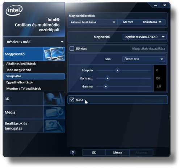The image size is (181, 168).
Task: Open the Beállítások dropdown in profiles
Action: [152, 22]
